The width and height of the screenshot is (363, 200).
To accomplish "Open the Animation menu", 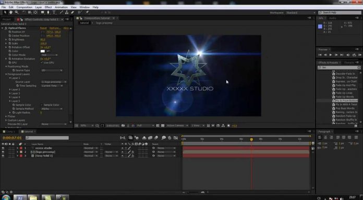I will 61,7.
